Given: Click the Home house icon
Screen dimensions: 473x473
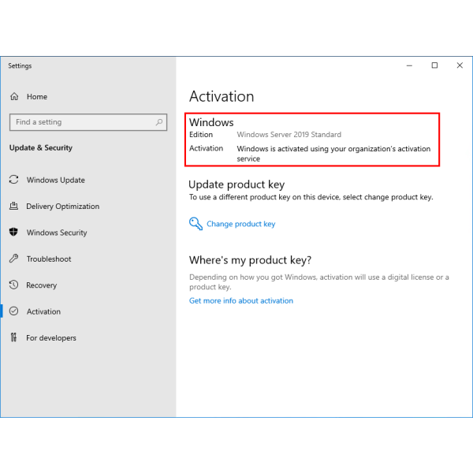Looking at the screenshot, I should (x=14, y=96).
